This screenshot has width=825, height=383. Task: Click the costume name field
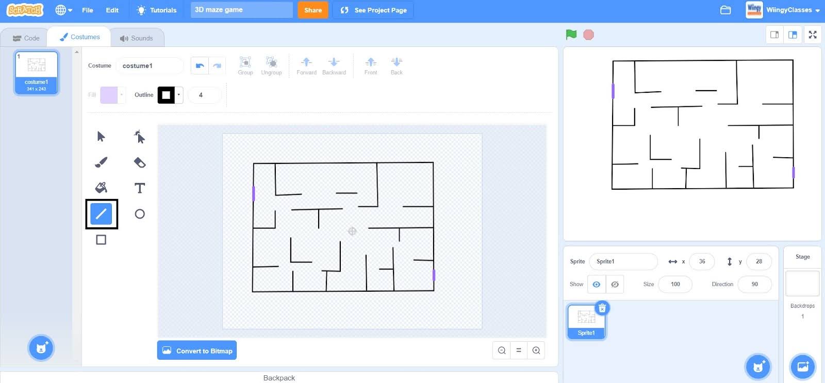tap(150, 65)
